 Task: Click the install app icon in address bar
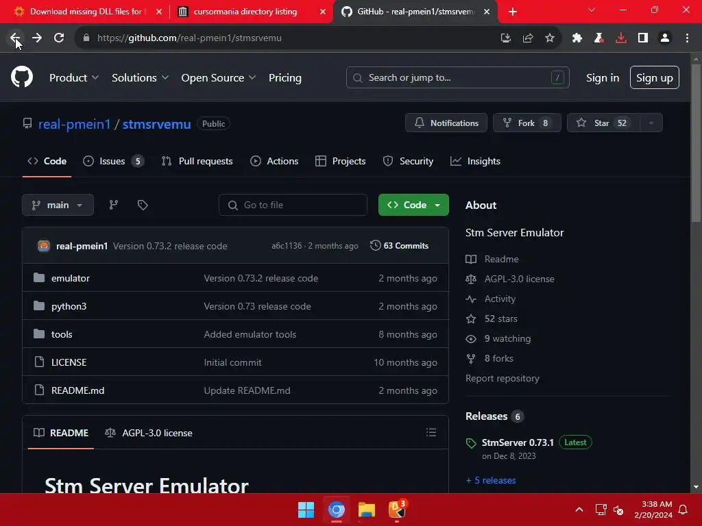(x=506, y=38)
